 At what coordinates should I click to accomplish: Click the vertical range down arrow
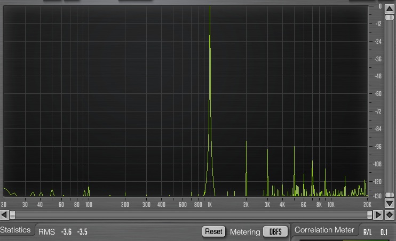point(390,203)
